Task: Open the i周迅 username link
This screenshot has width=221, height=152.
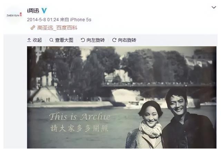Action: (33, 11)
